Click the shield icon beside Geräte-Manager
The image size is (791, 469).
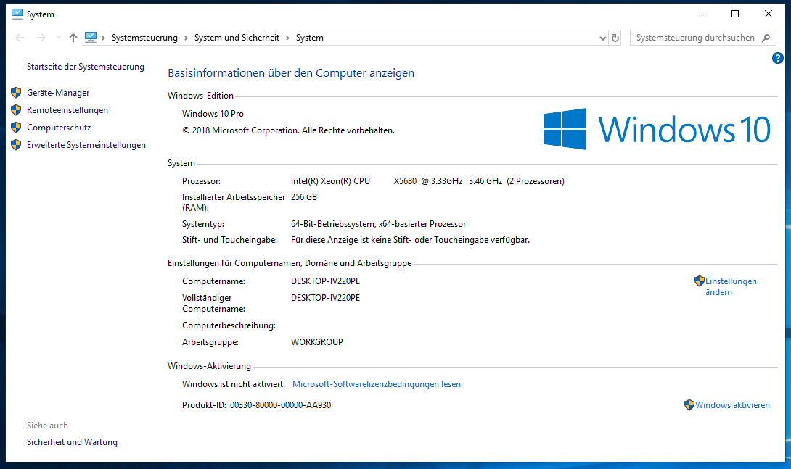click(16, 93)
